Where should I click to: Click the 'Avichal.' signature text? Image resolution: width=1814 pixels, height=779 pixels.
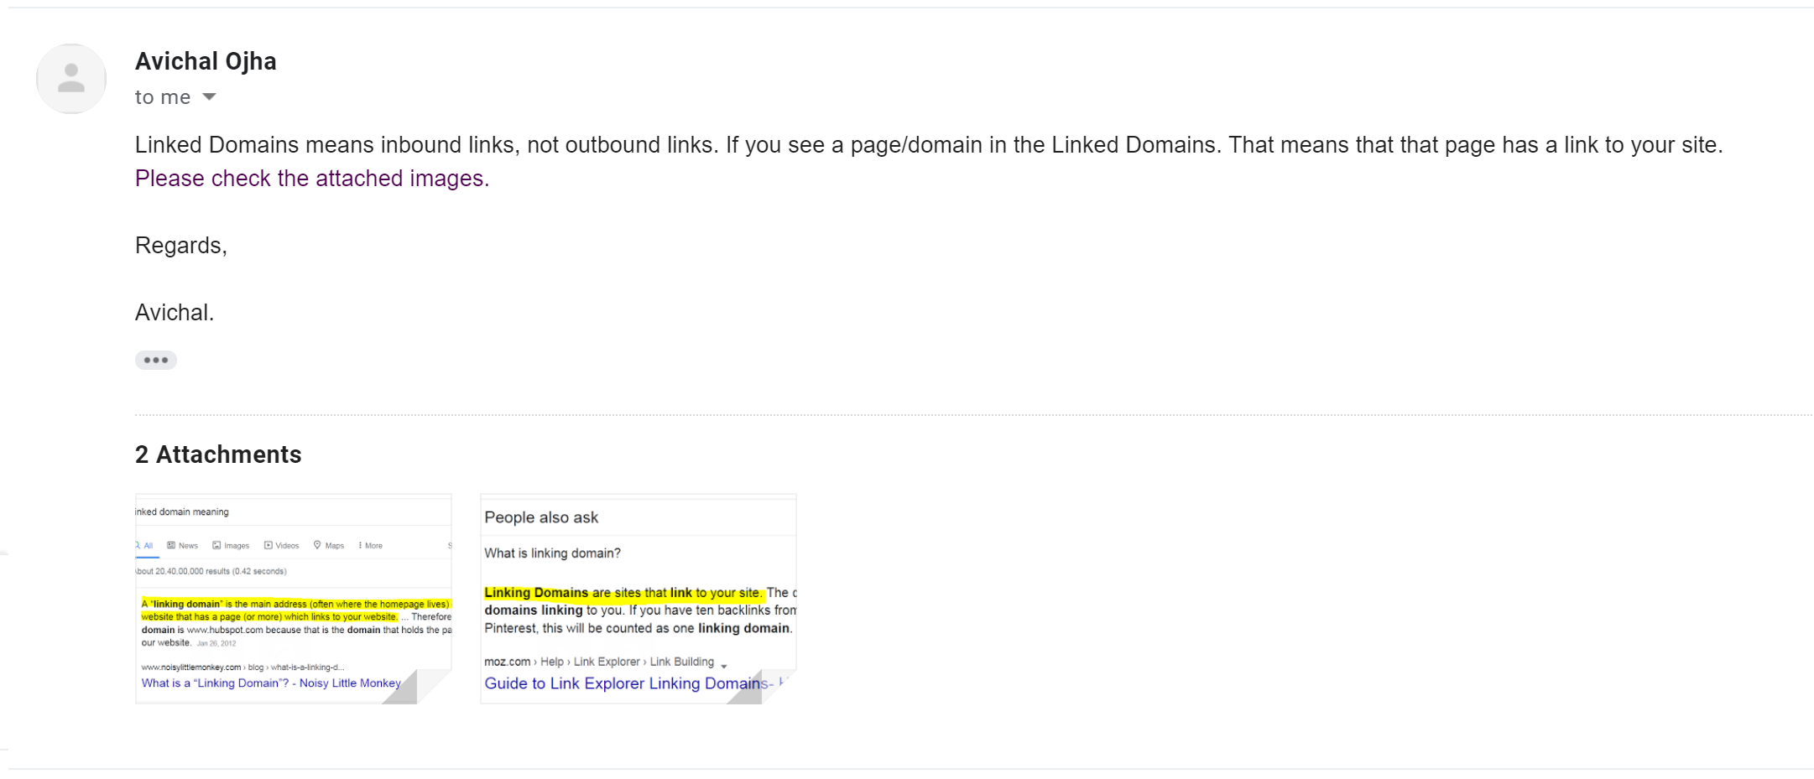175,313
